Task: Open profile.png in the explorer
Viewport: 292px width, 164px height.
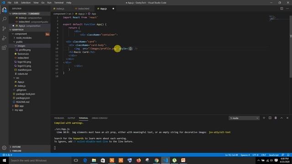Action: 25,50
